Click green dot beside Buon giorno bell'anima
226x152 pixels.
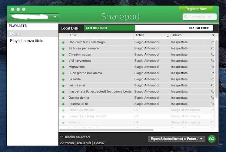63,73
